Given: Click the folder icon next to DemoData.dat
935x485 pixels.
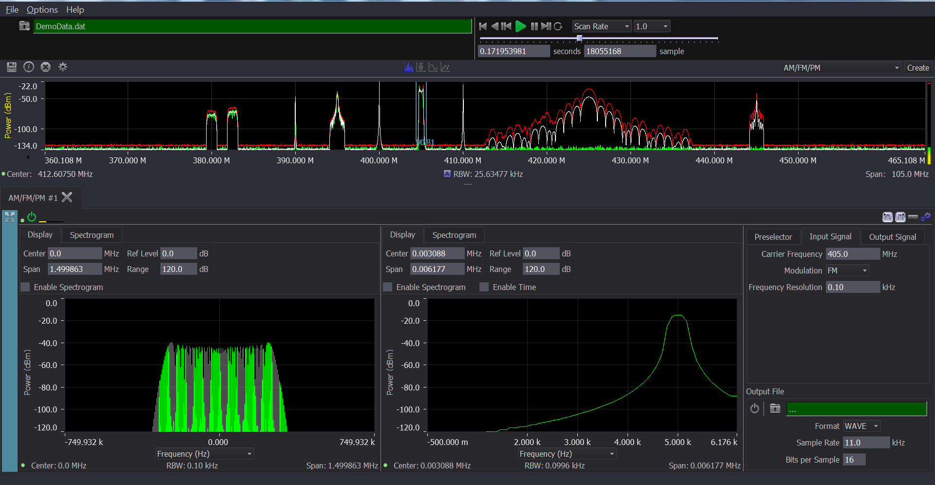Looking at the screenshot, I should pyautogui.click(x=24, y=25).
